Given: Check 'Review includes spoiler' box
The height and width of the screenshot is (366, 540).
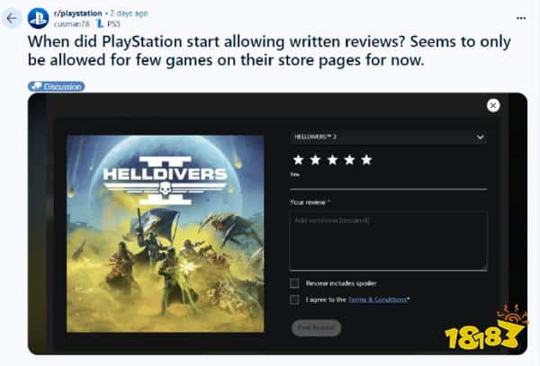Looking at the screenshot, I should pos(294,283).
